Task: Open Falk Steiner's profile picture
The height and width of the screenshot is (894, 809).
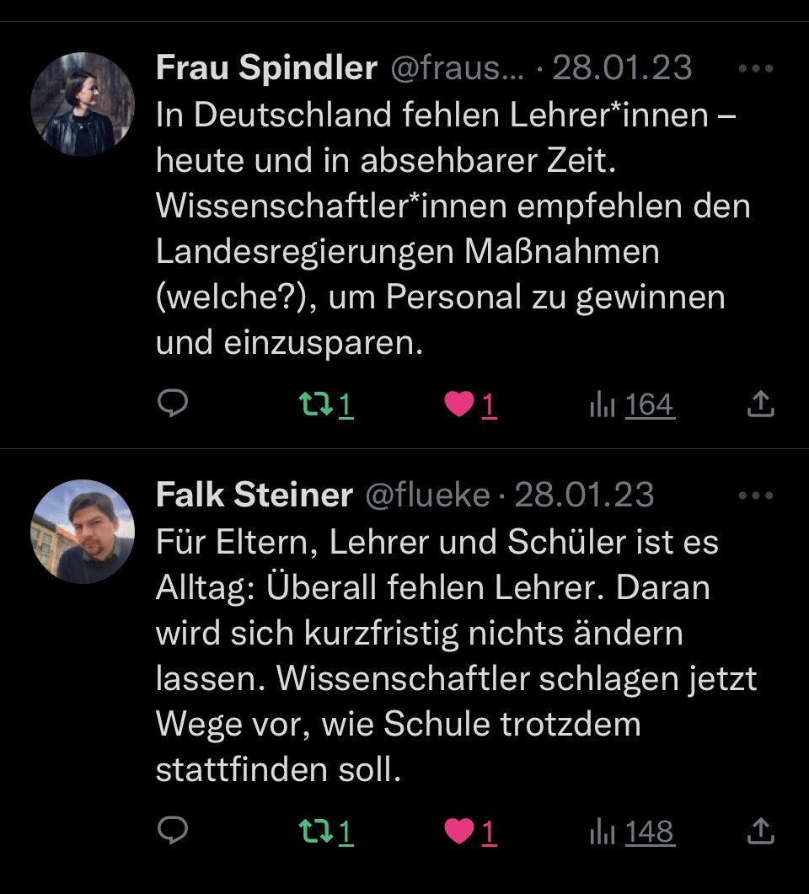Action: [x=83, y=531]
